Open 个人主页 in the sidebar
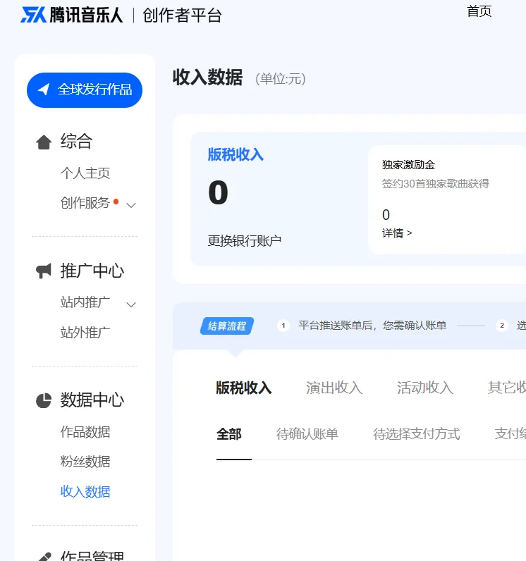 pos(85,173)
